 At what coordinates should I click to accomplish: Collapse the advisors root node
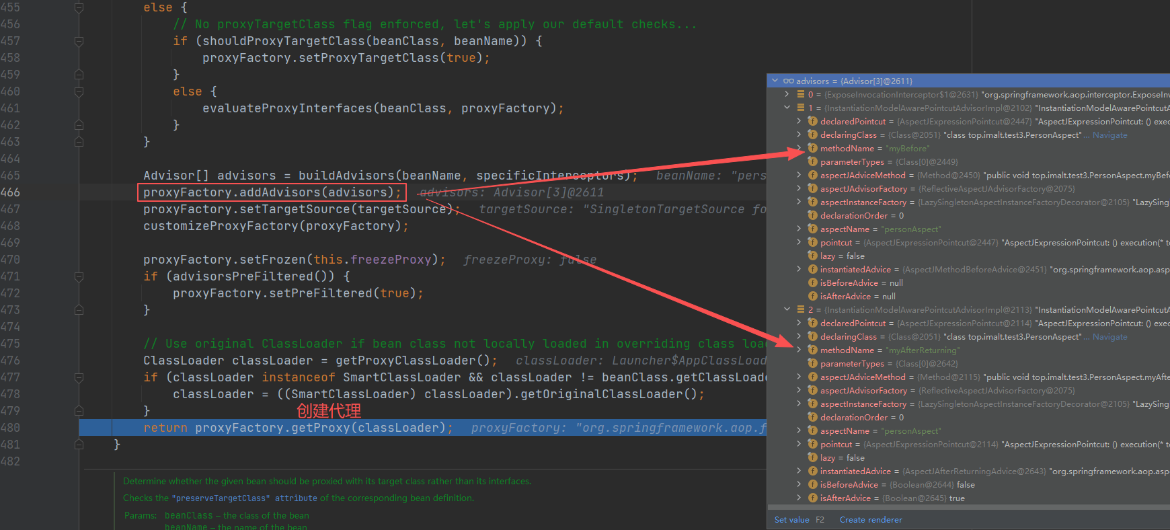pos(775,81)
